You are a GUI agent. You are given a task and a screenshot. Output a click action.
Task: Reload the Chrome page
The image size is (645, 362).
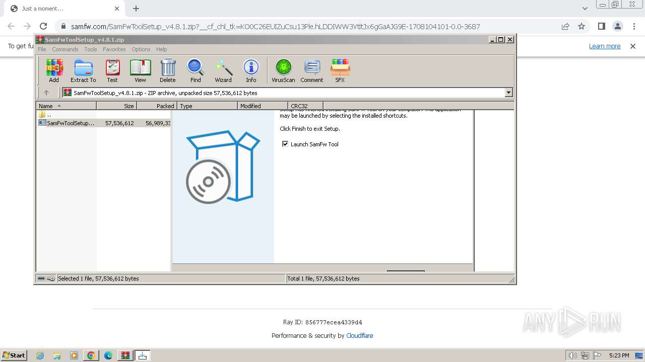(x=43, y=26)
